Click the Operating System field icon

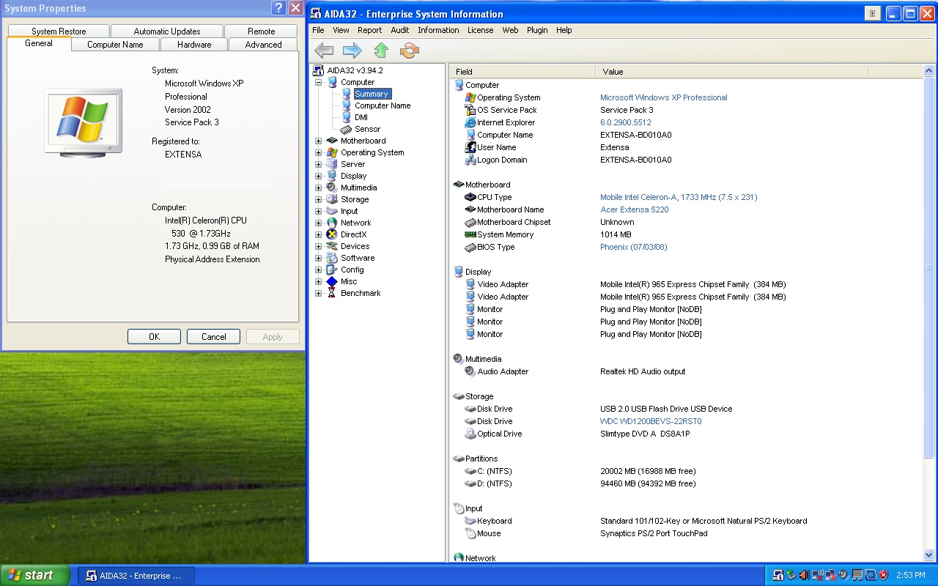point(470,97)
